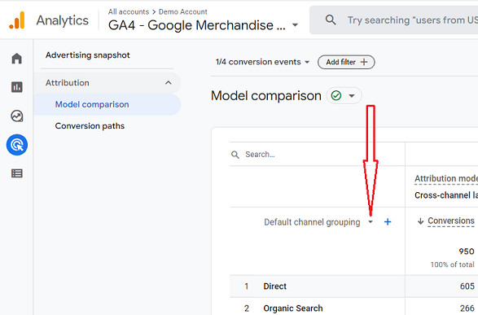Click the 605 conversions value for Direct
This screenshot has height=315, width=478.
[x=467, y=286]
